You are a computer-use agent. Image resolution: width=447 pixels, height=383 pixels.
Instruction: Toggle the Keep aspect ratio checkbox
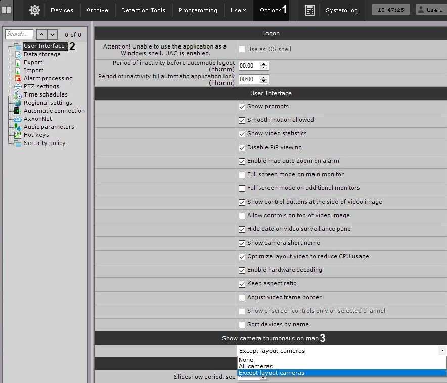tap(242, 284)
